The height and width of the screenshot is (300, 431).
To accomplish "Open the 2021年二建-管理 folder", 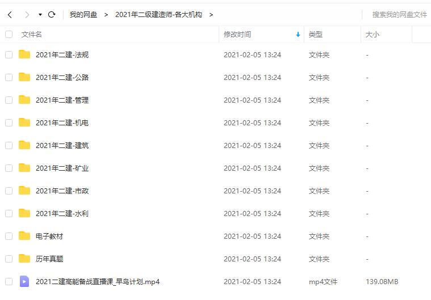I will pos(62,100).
